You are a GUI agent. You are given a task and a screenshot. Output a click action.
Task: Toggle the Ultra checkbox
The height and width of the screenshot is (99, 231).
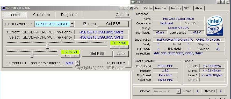(85, 24)
